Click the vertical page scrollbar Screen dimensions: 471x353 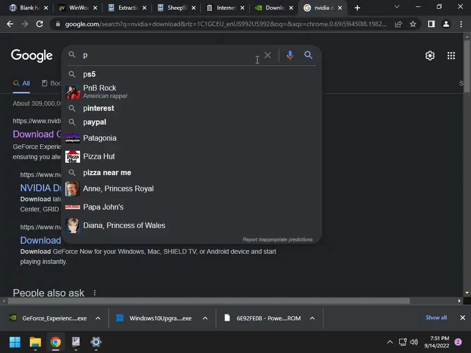point(467,67)
